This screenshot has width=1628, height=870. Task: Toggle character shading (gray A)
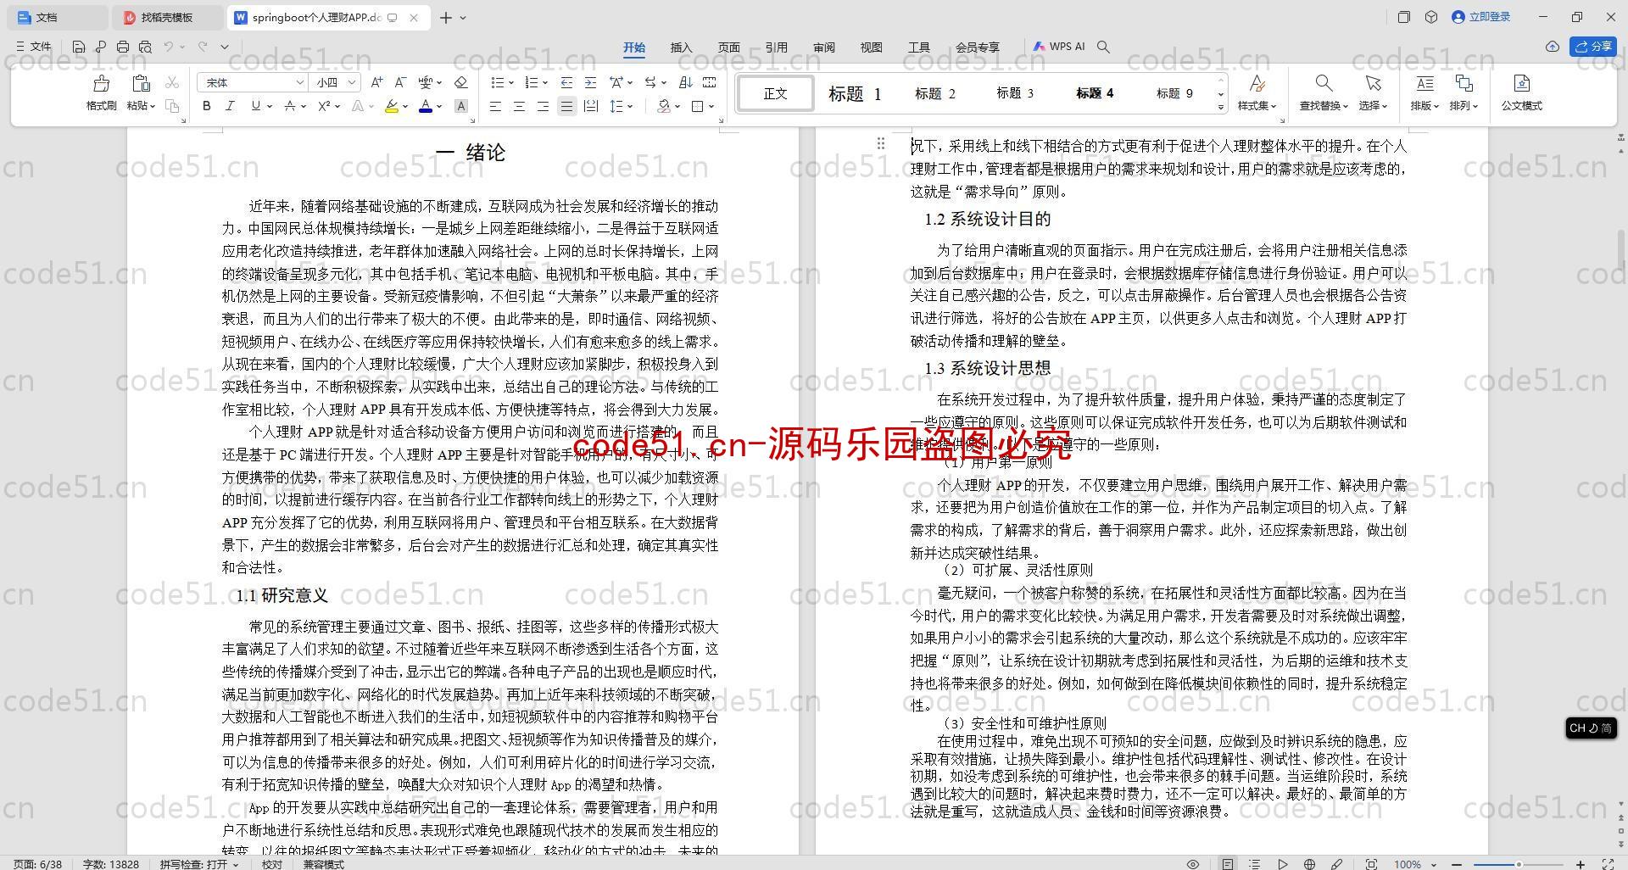(460, 106)
